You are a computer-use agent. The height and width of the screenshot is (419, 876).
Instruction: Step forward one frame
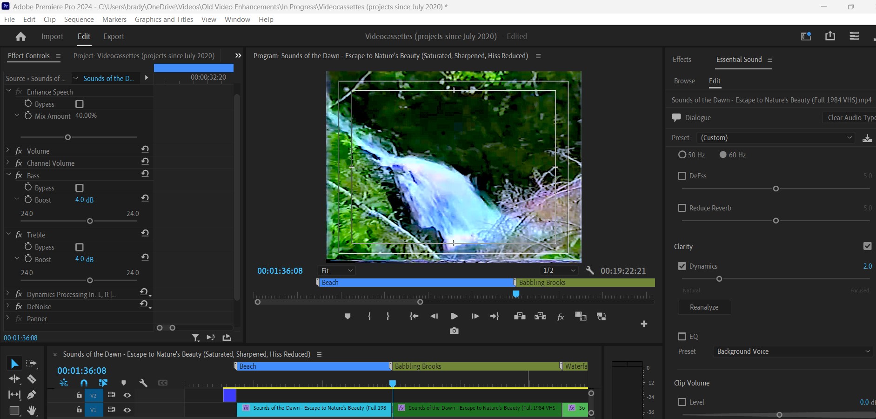(475, 316)
